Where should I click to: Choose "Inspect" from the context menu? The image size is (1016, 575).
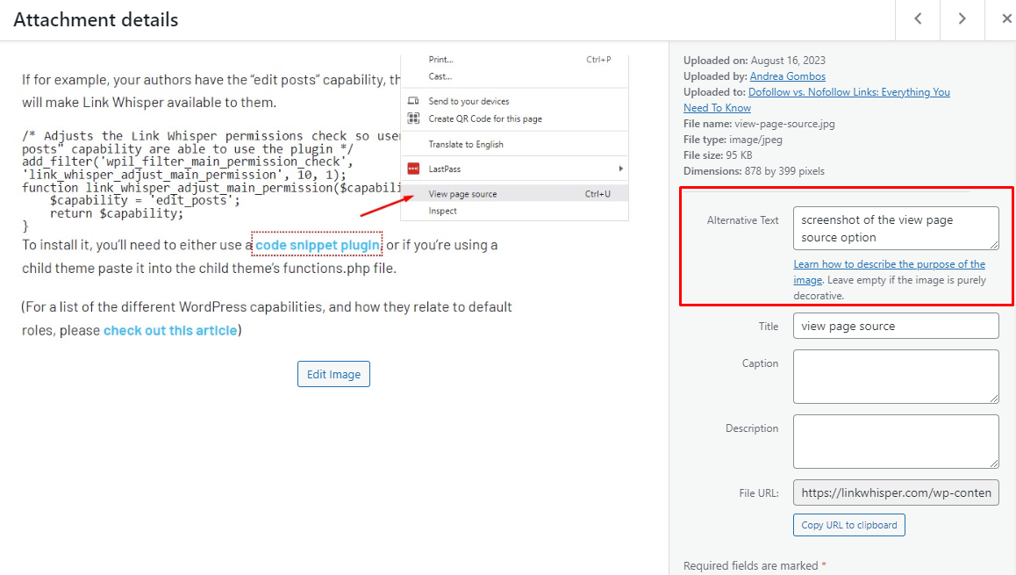(x=439, y=212)
